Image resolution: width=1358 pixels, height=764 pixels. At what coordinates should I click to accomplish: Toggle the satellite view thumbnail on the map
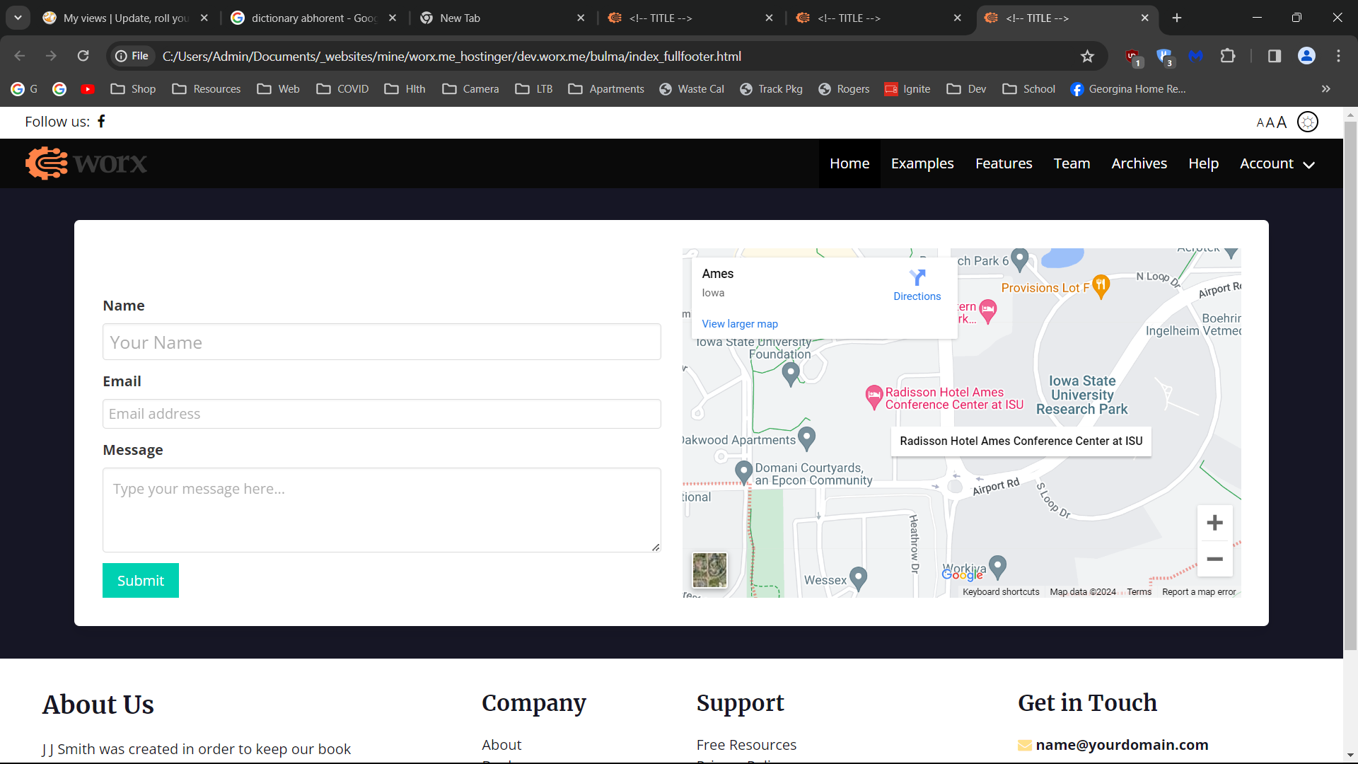[x=709, y=570]
